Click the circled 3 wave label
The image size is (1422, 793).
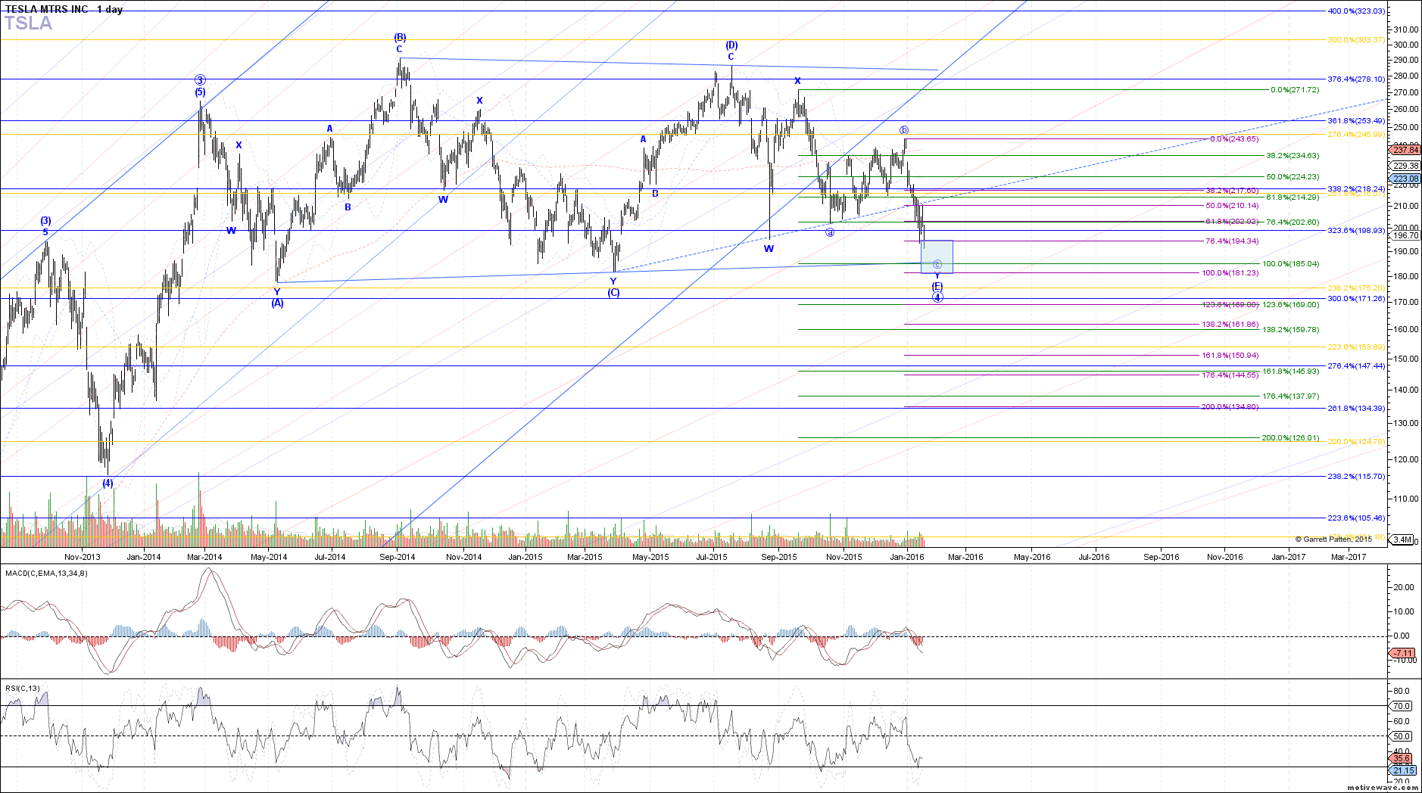[200, 79]
